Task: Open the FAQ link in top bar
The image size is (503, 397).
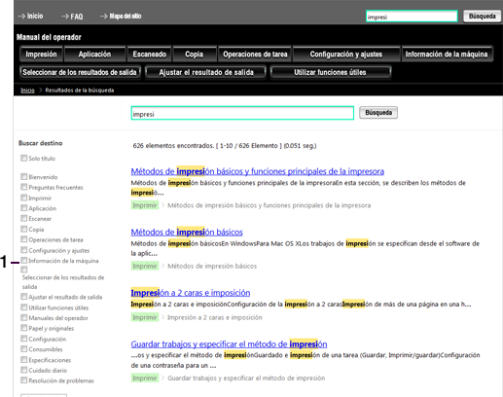Action: (72, 17)
